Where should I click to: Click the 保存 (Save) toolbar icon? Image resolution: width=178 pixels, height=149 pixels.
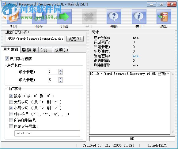click(39, 16)
